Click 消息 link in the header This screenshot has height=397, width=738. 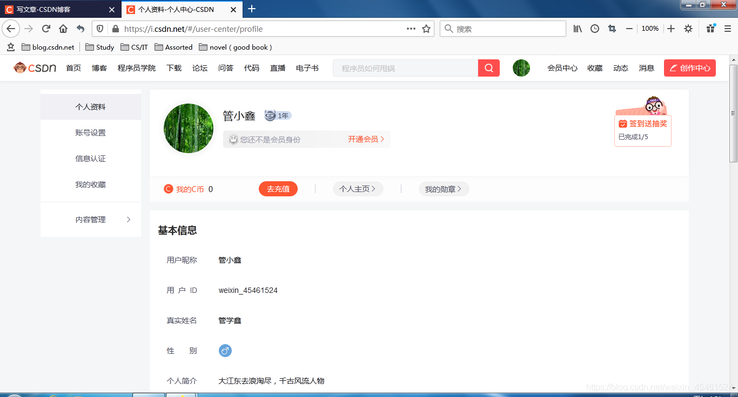tap(647, 68)
